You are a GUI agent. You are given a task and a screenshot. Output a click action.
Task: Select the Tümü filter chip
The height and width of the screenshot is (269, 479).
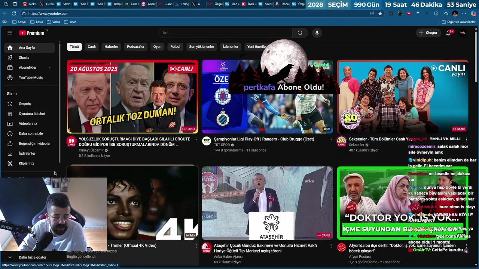(74, 47)
